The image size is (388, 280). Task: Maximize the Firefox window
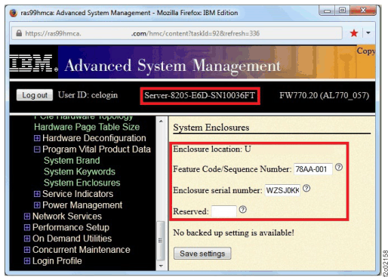[x=342, y=11]
